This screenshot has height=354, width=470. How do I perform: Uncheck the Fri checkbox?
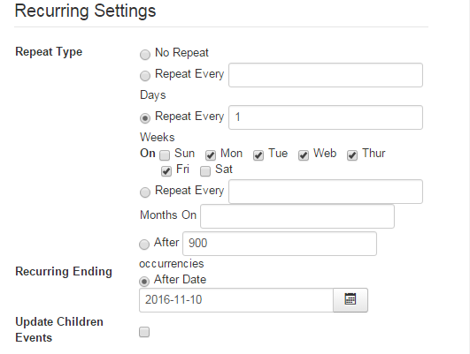point(166,171)
